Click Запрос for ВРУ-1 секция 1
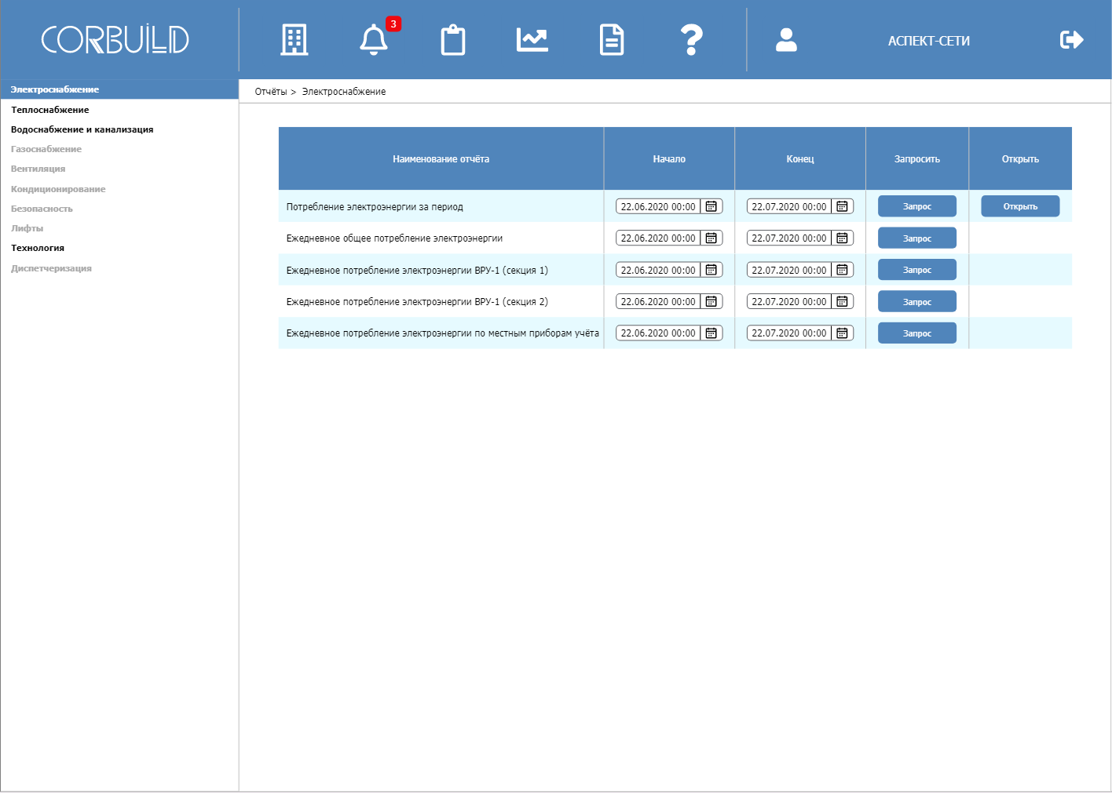The width and height of the screenshot is (1112, 793). (x=917, y=270)
